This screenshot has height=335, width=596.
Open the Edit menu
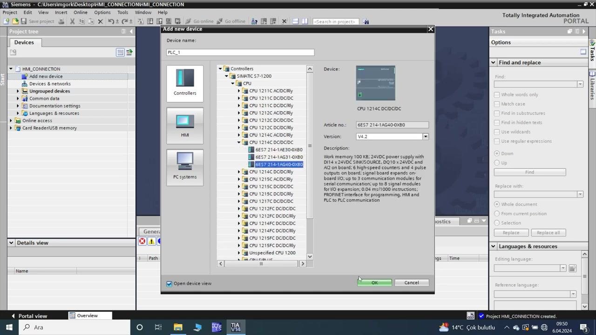coord(28,13)
